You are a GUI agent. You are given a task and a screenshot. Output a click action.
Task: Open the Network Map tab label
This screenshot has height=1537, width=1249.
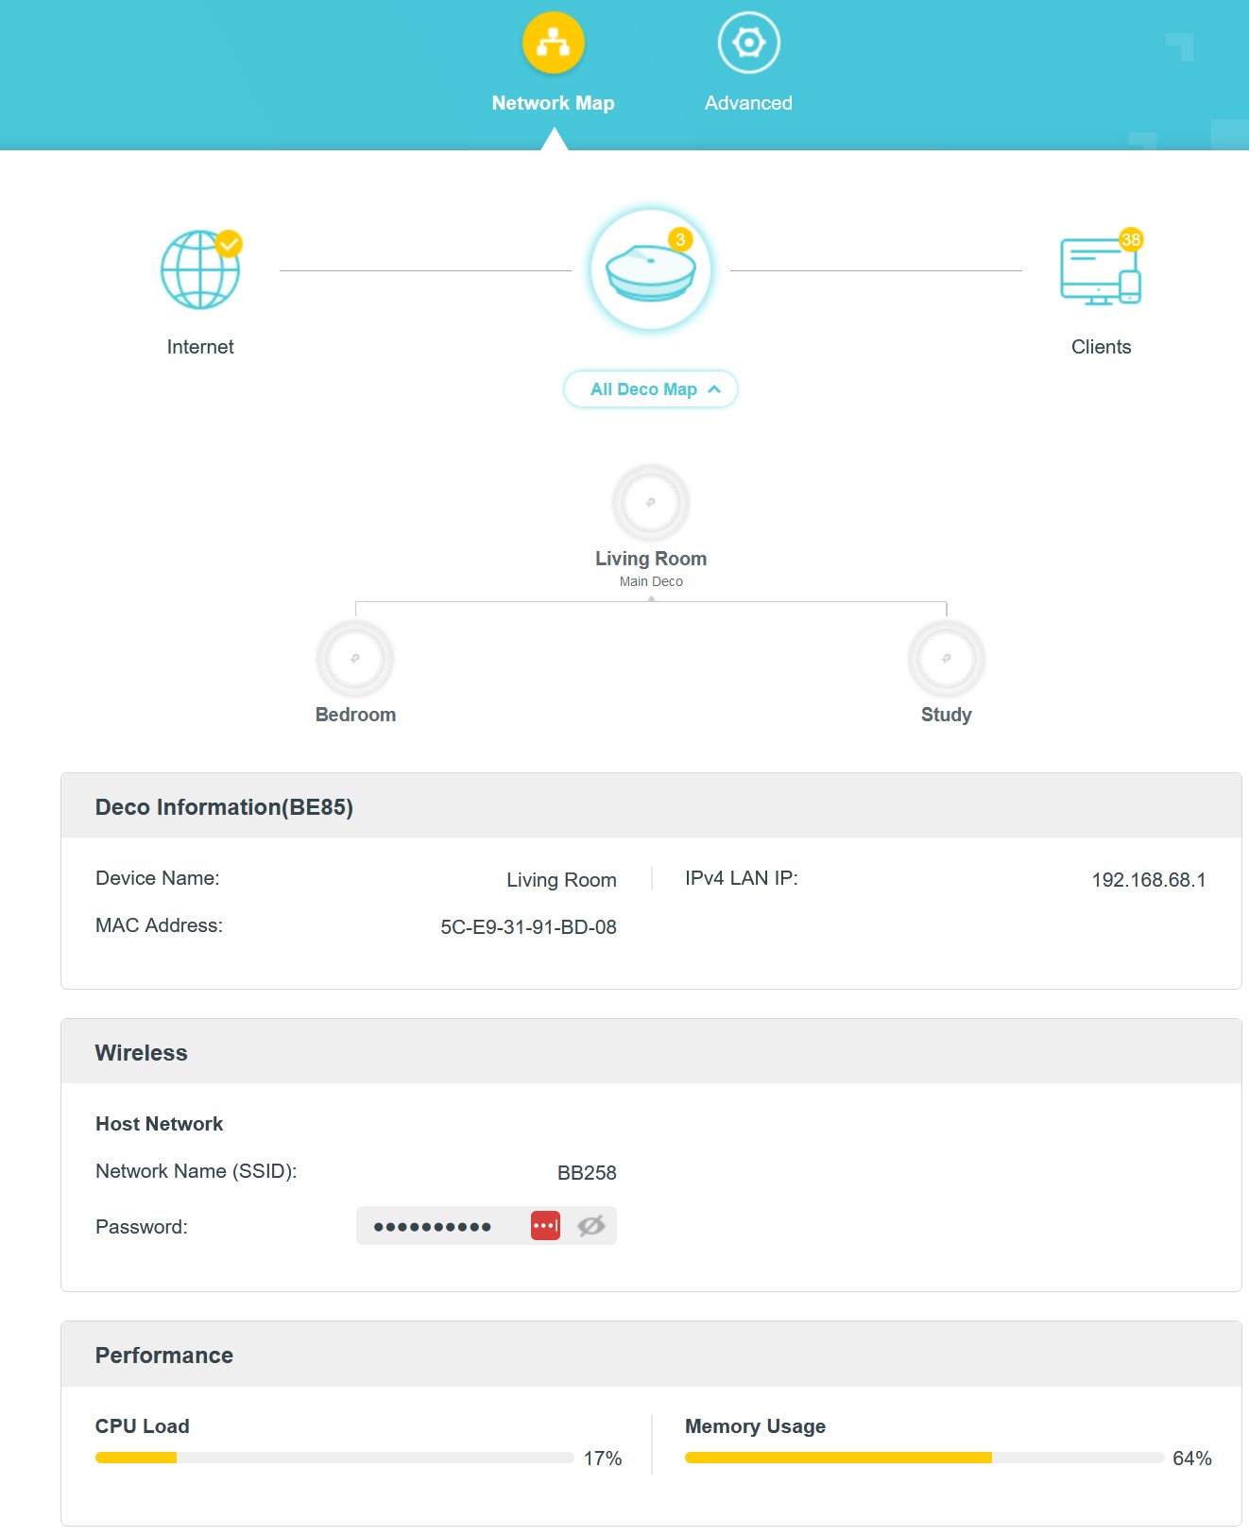click(x=553, y=103)
